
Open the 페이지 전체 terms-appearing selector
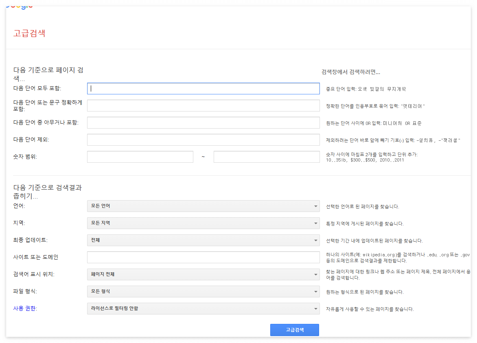[x=203, y=275]
